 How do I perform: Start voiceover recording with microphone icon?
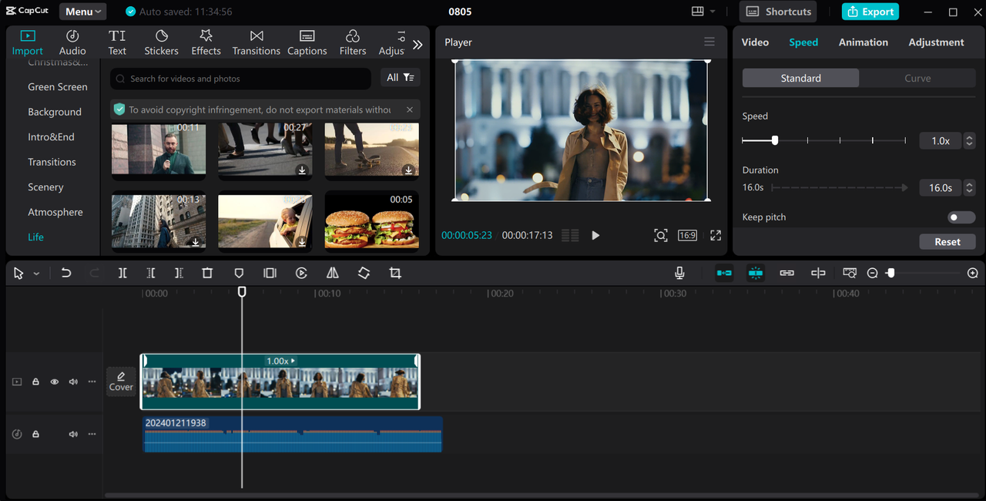679,273
